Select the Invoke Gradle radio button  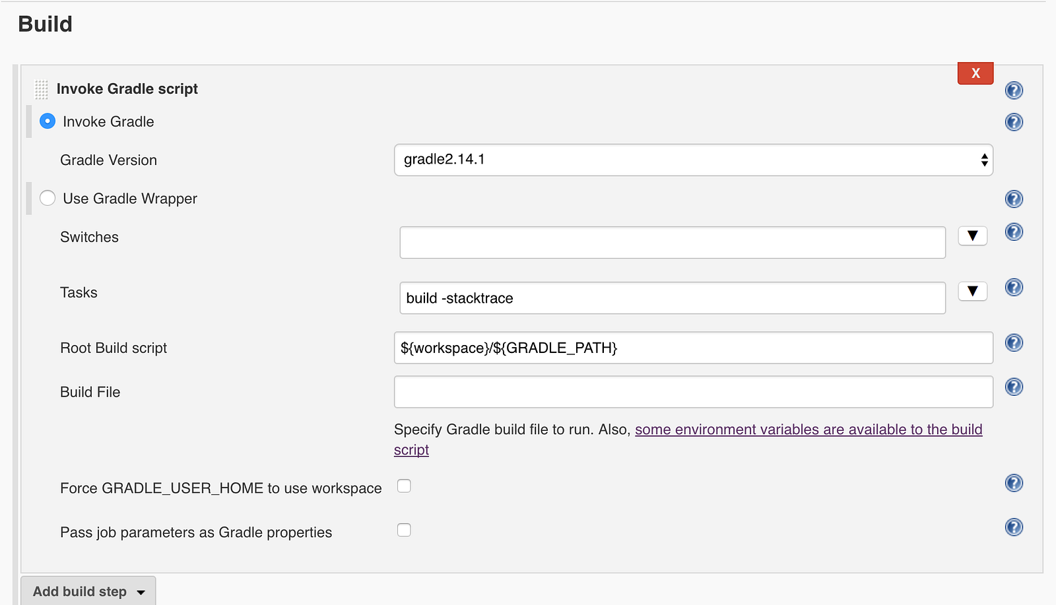tap(48, 121)
